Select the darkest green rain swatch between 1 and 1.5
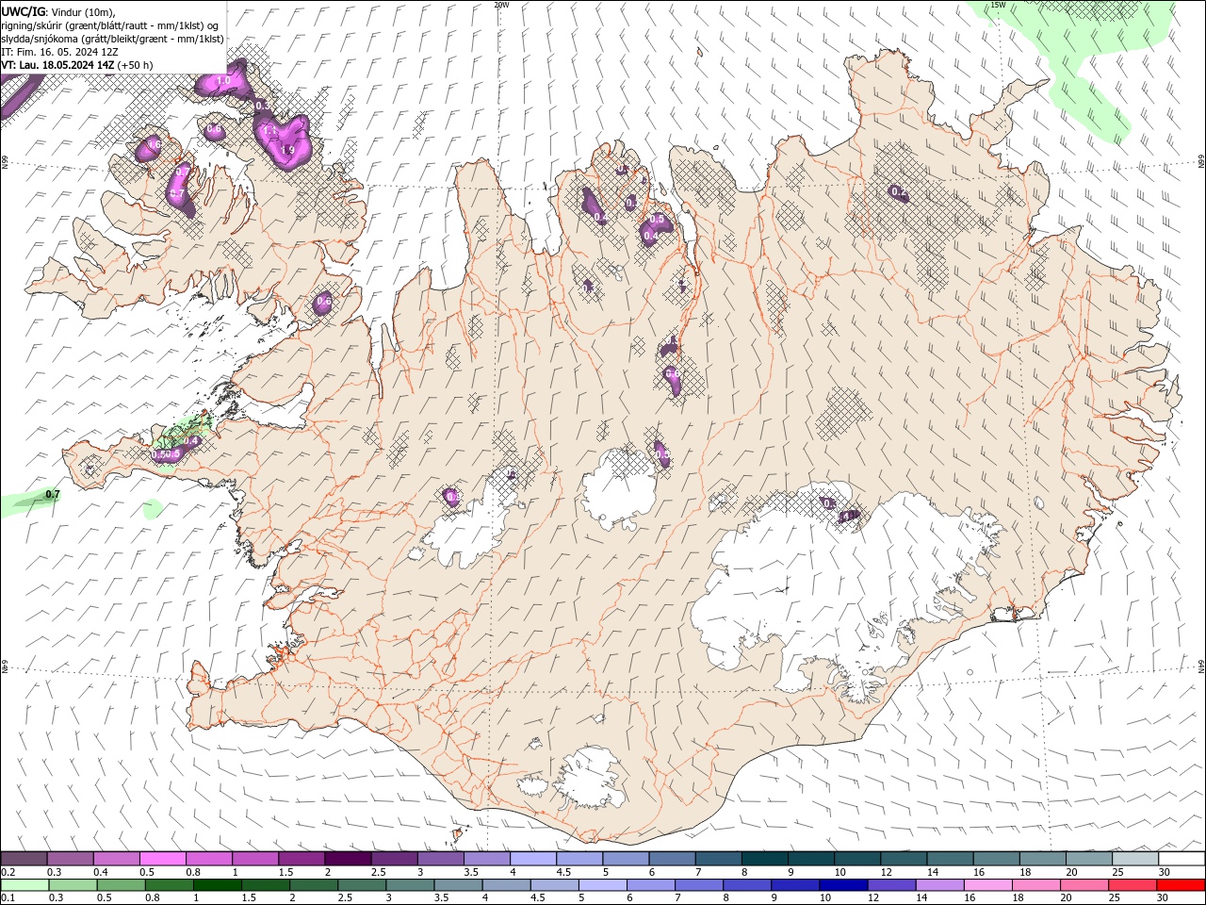The width and height of the screenshot is (1206, 905). [218, 885]
